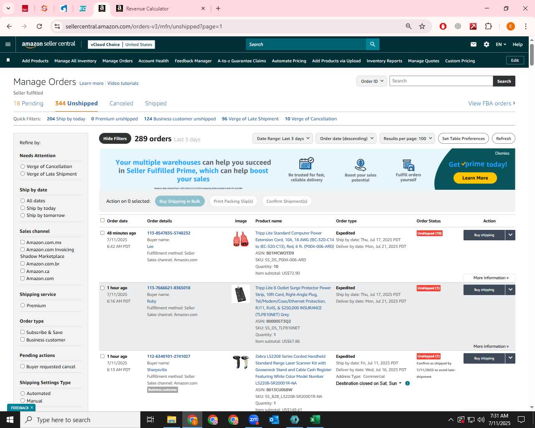Select Ship by today radio option
The height and width of the screenshot is (428, 535).
coord(23,208)
